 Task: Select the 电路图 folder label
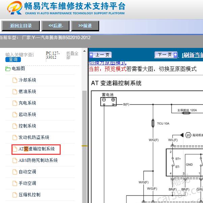point(18,68)
